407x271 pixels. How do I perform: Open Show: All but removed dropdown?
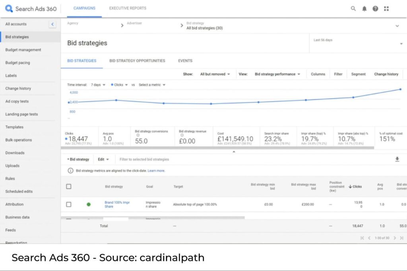[215, 74]
